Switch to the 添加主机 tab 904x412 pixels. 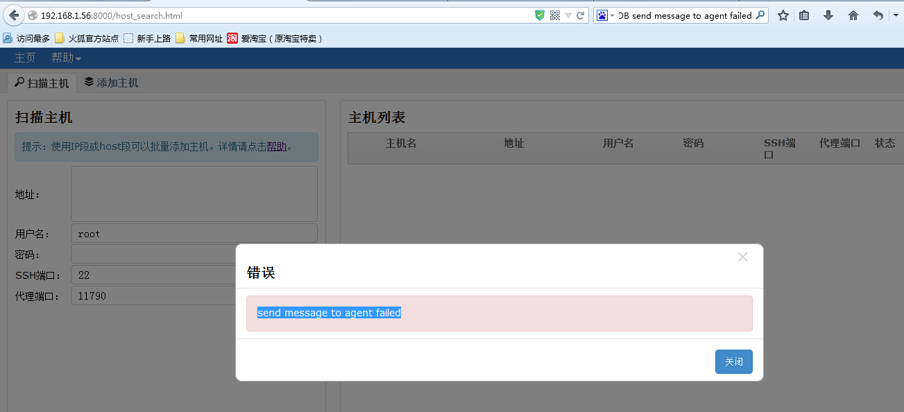[x=111, y=81]
